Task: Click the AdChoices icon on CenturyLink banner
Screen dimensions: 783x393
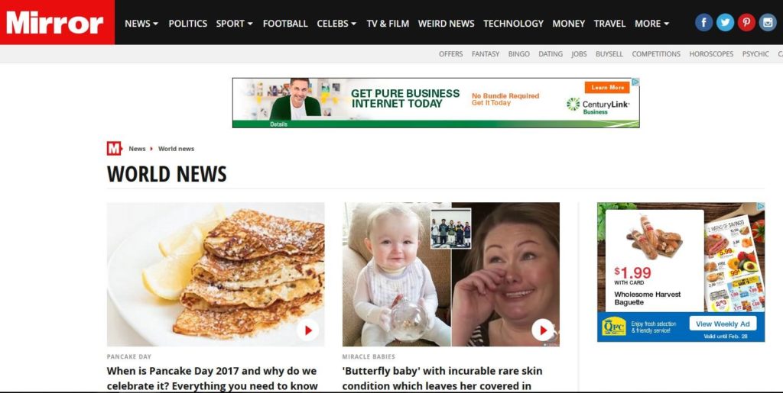Action: [635, 82]
